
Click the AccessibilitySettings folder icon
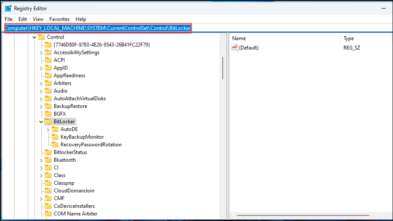coord(48,52)
